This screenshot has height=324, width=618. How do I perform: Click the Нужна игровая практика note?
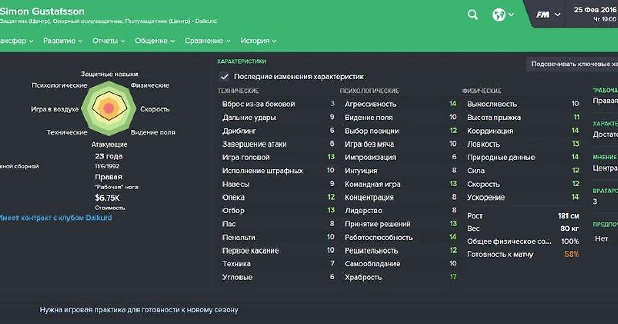[x=139, y=310]
